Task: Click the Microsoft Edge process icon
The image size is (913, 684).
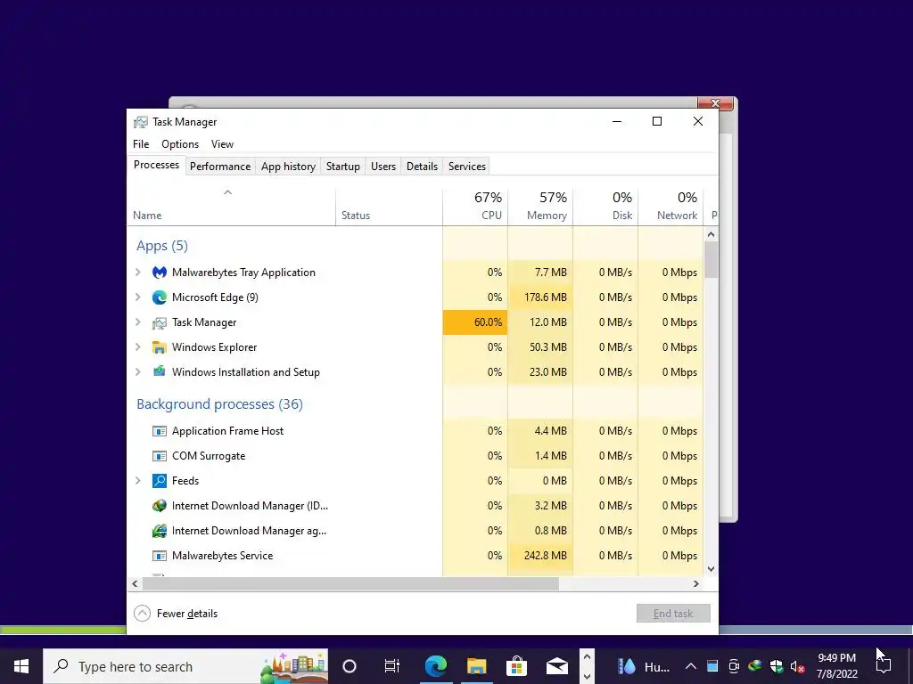Action: click(x=159, y=297)
